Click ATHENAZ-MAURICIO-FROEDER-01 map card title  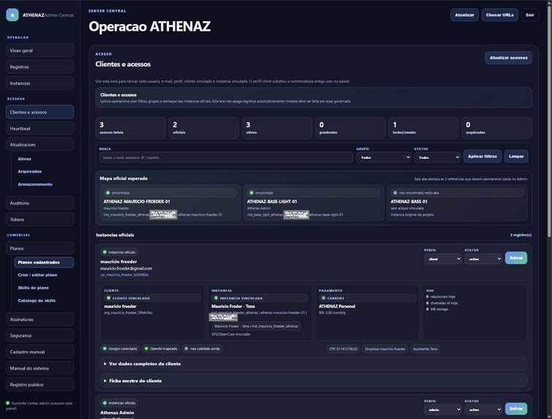tap(137, 201)
